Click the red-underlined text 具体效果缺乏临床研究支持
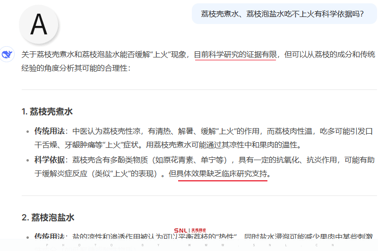Viewport: 378px width, 251px height. click(222, 174)
